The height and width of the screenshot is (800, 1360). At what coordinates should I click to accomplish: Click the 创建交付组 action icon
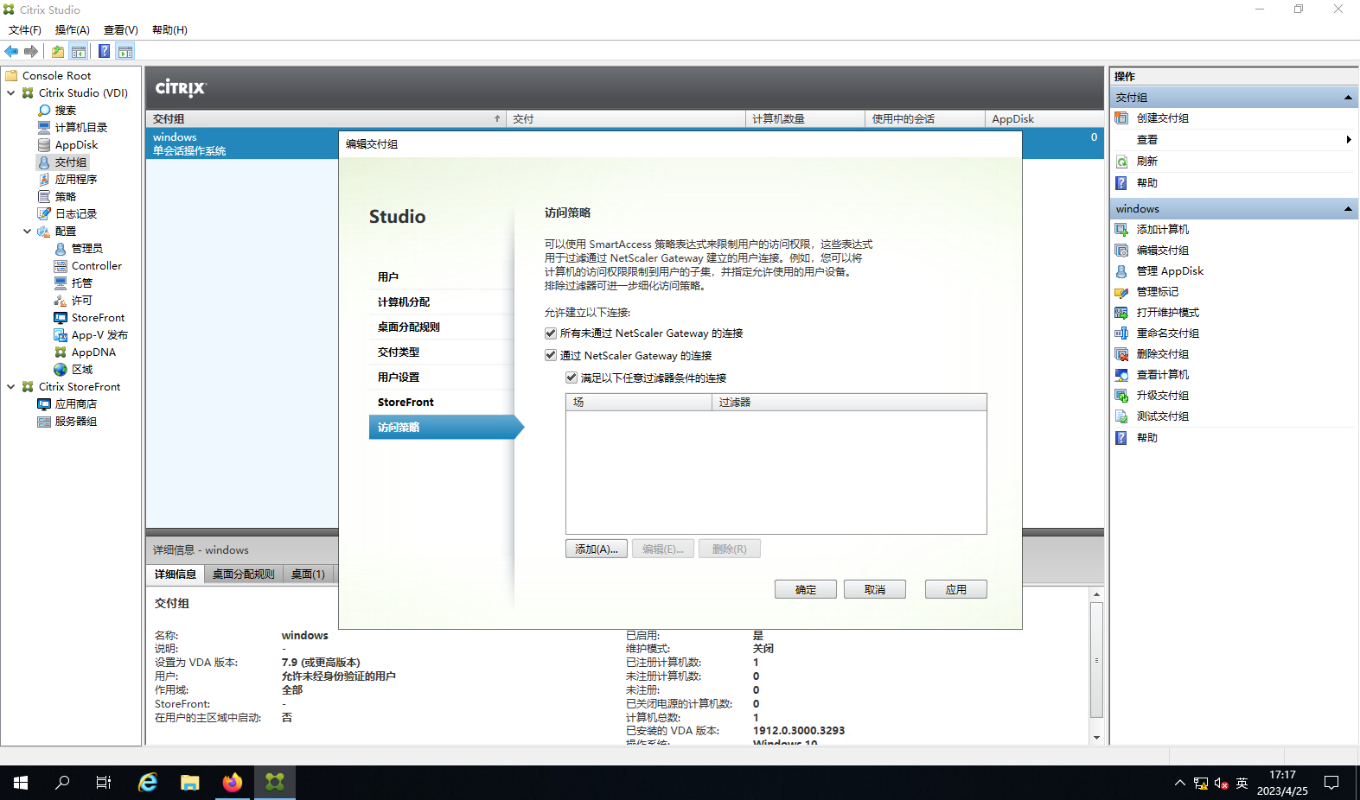tap(1121, 118)
